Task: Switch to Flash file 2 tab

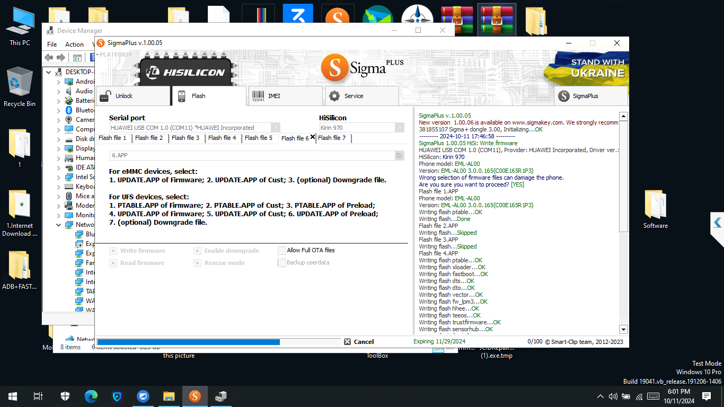Action: pyautogui.click(x=149, y=138)
